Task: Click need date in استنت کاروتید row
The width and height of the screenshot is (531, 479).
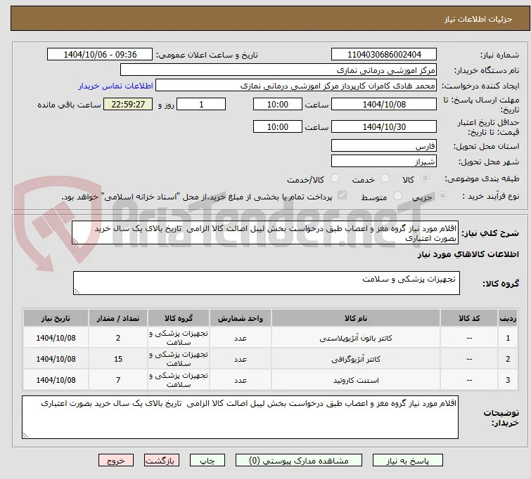Action: point(56,380)
